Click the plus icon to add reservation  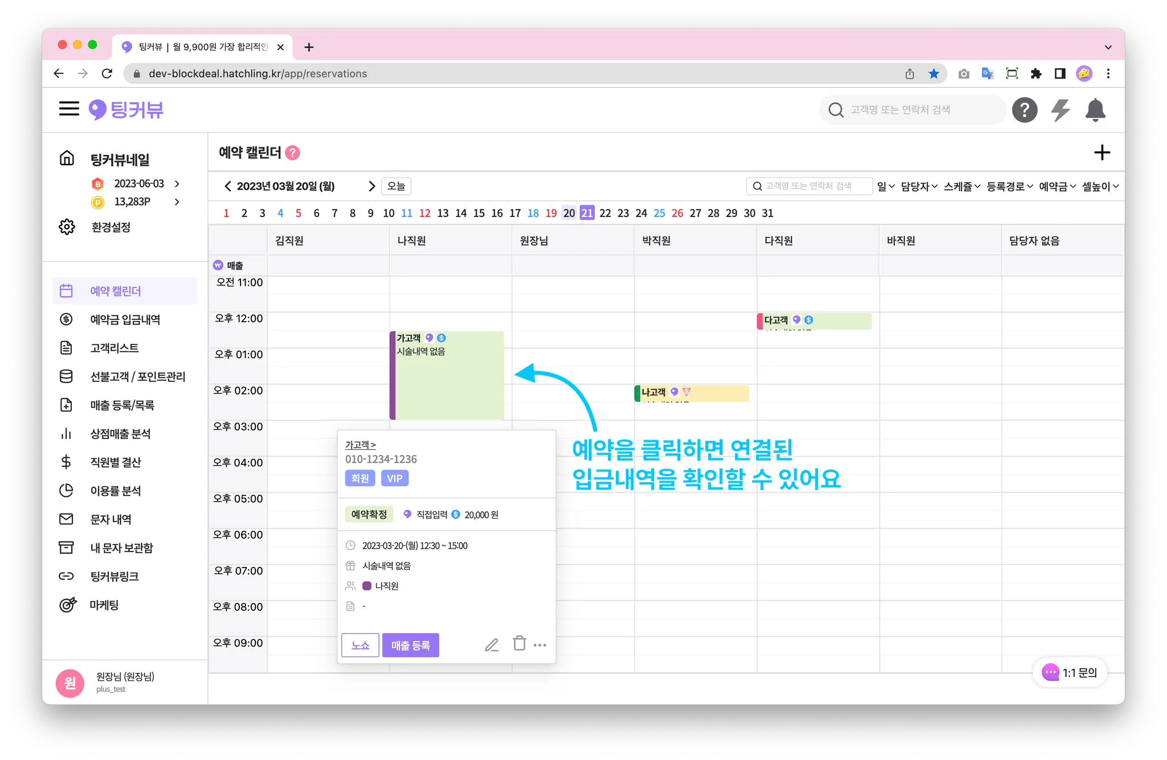[1102, 153]
